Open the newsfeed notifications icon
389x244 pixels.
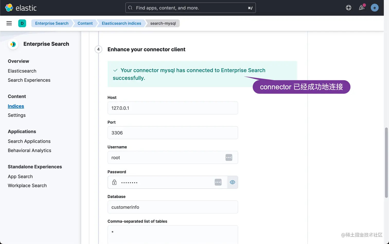[x=362, y=8]
